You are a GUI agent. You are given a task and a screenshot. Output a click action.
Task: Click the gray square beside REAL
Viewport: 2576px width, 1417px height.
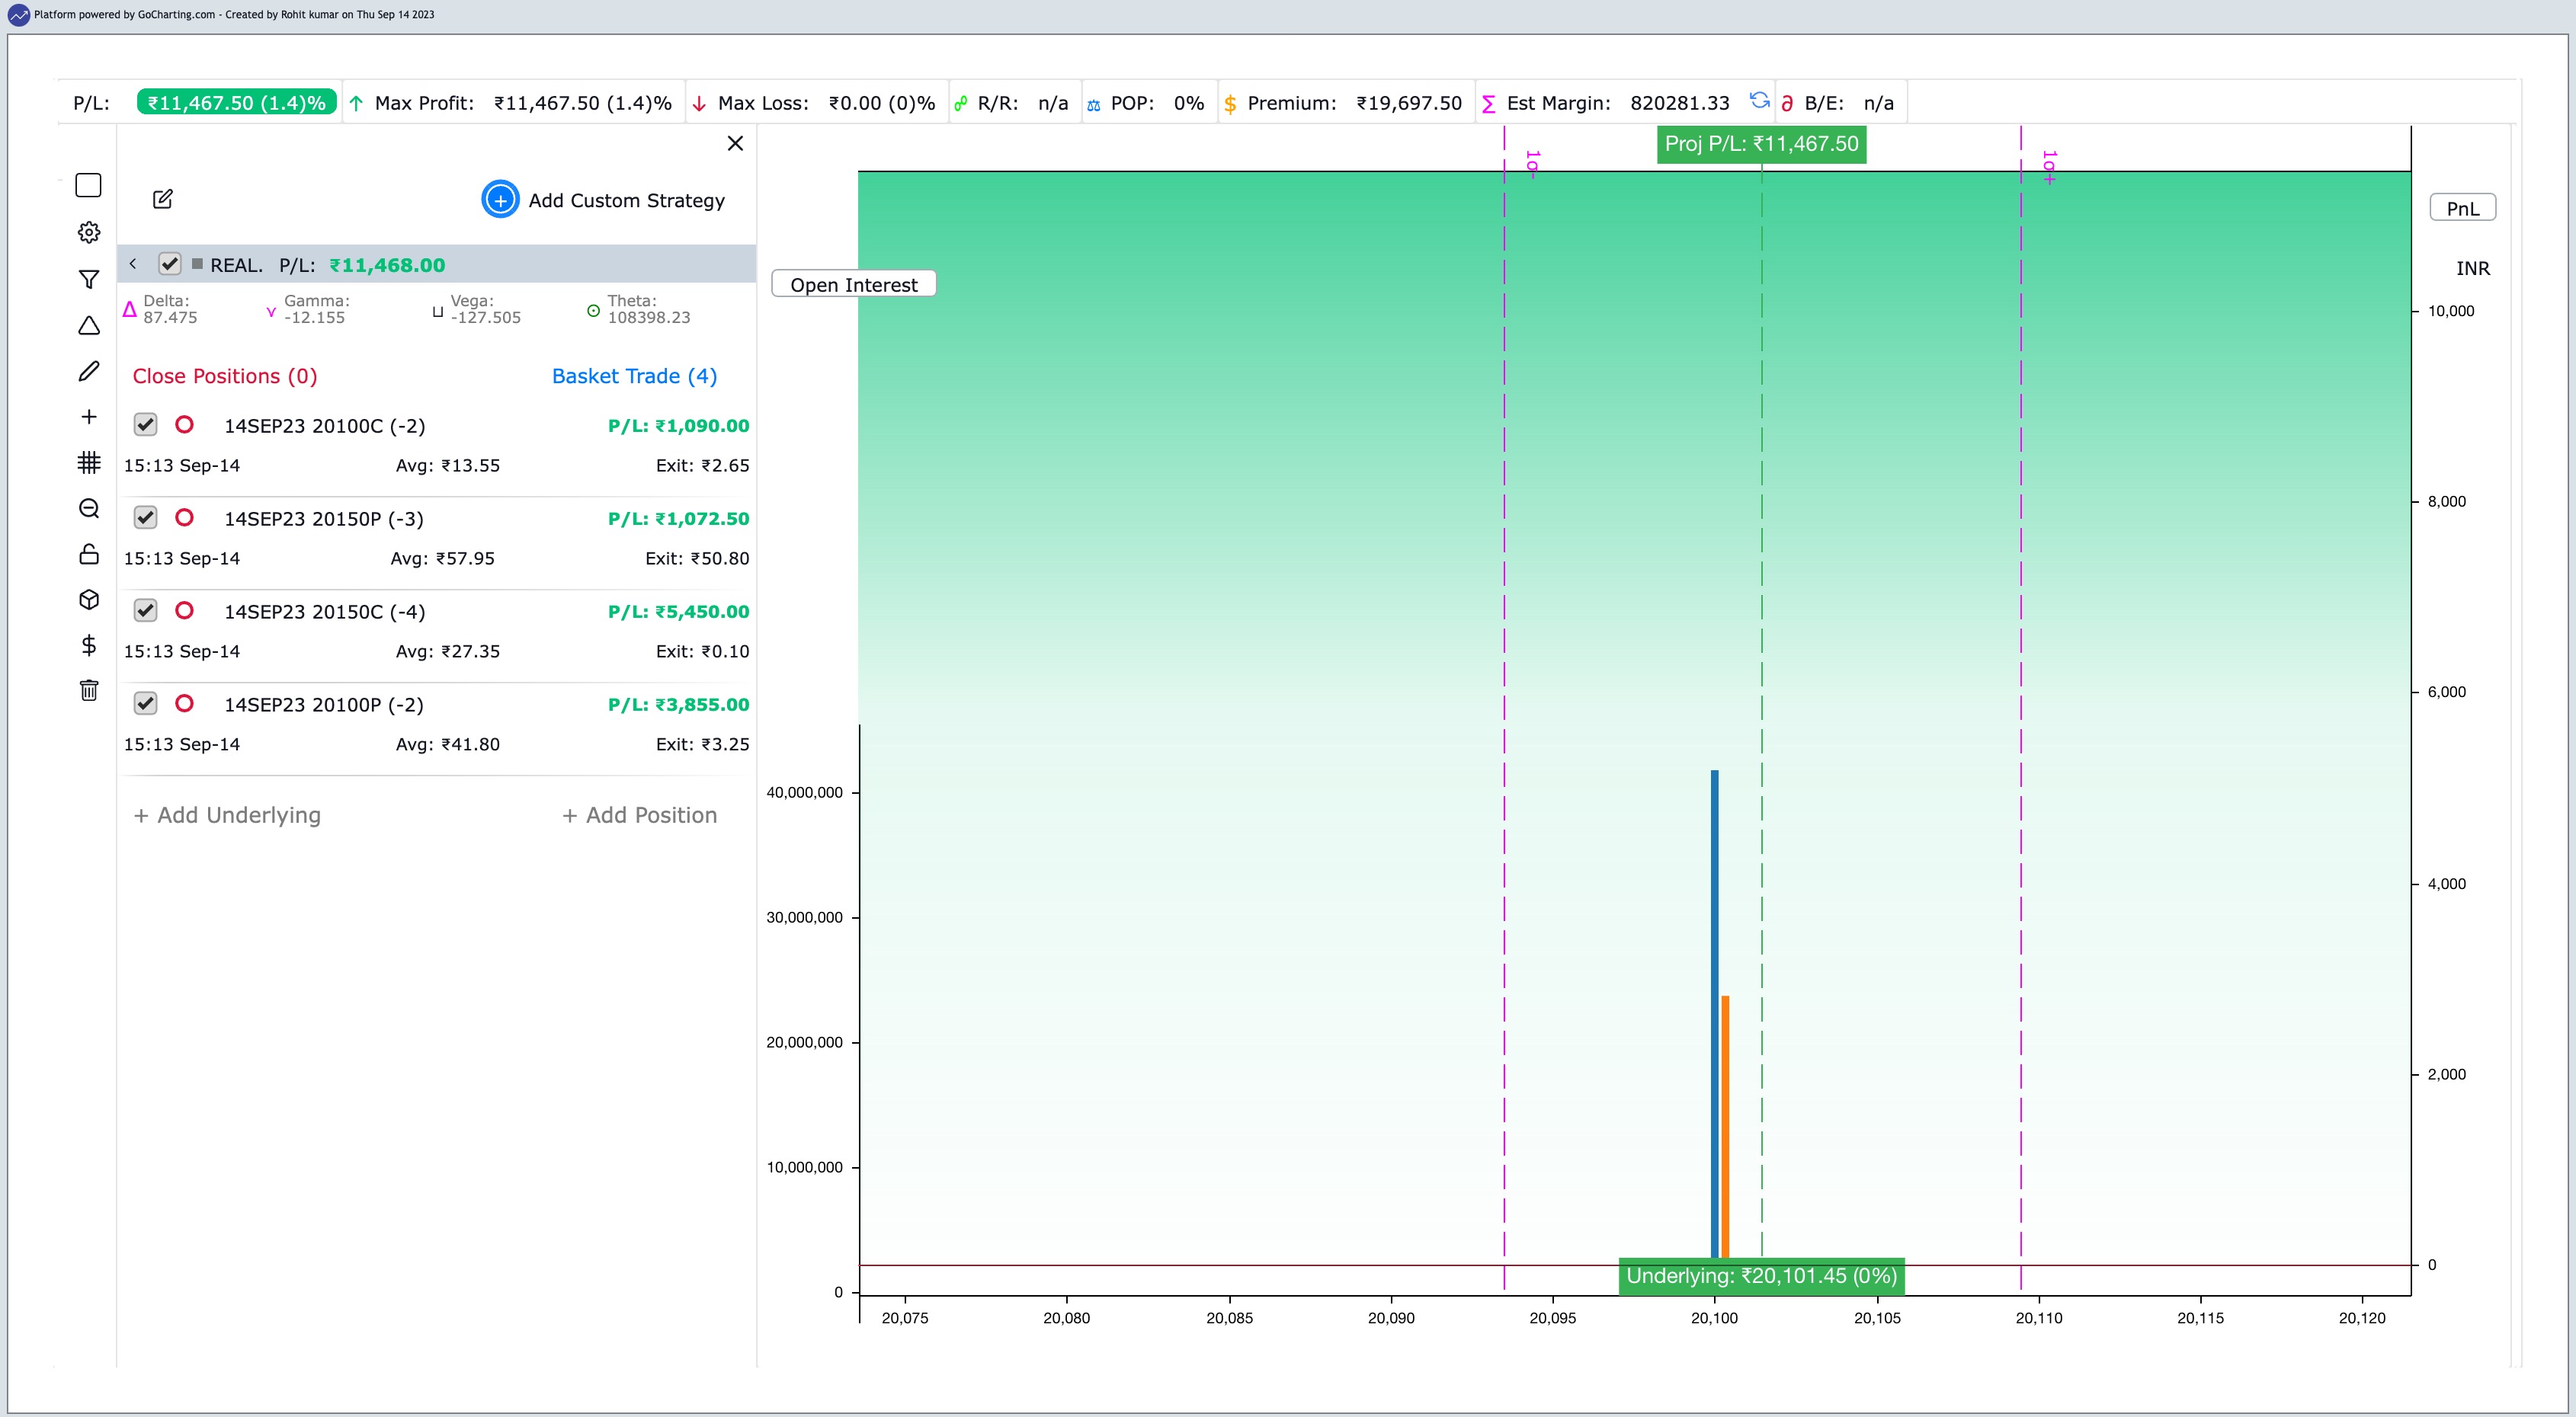click(x=197, y=264)
